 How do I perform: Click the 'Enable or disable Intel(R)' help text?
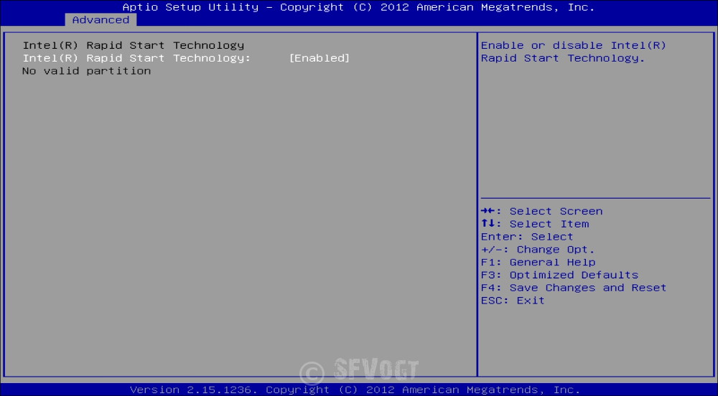[573, 45]
